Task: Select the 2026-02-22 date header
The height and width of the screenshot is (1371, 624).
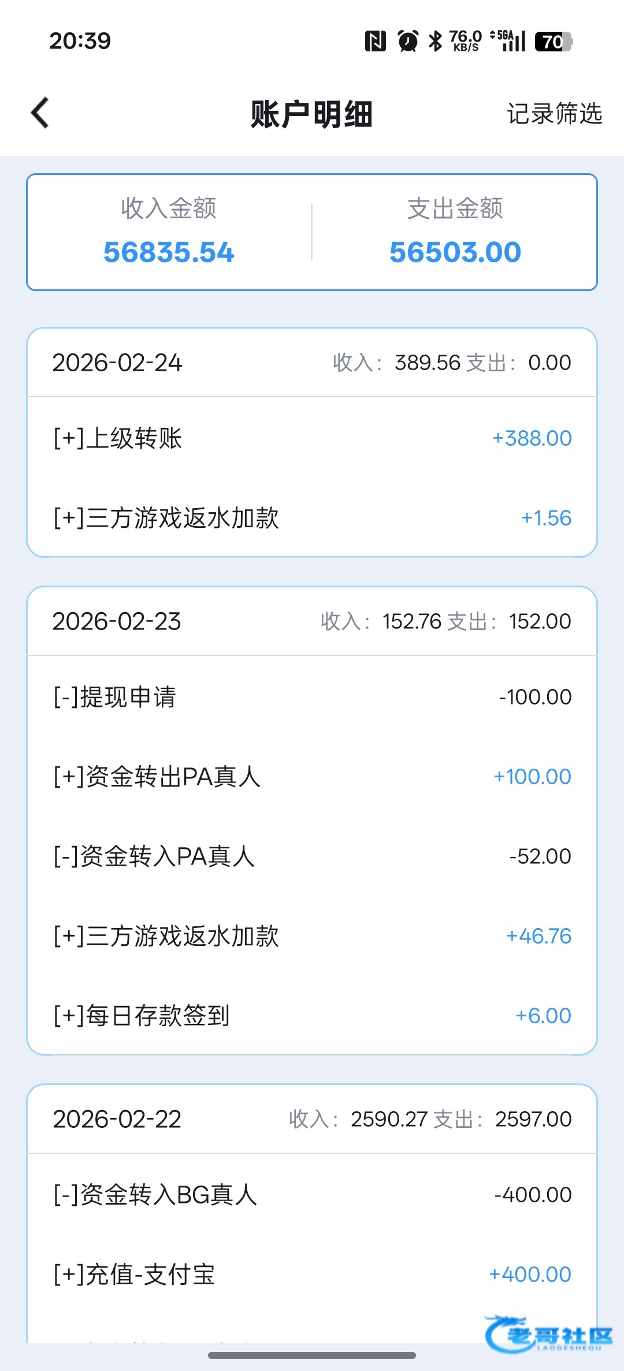Action: [117, 1119]
